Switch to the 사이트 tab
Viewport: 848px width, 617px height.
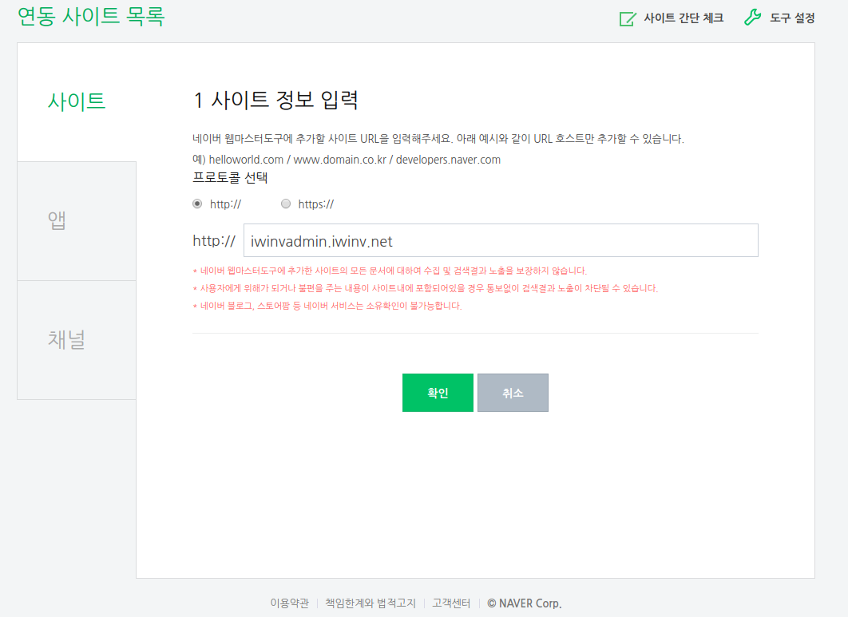coord(77,101)
